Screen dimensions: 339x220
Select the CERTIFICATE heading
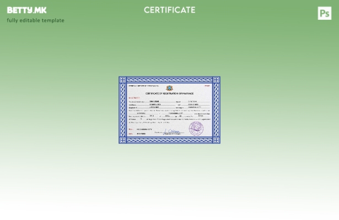169,10
